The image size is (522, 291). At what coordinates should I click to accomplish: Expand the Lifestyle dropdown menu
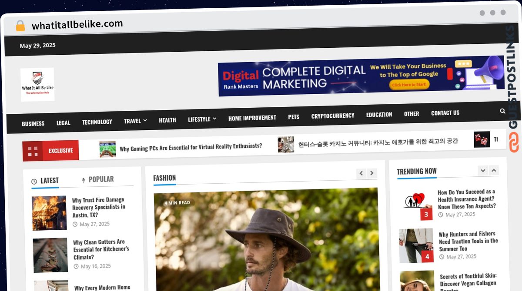[x=202, y=119]
